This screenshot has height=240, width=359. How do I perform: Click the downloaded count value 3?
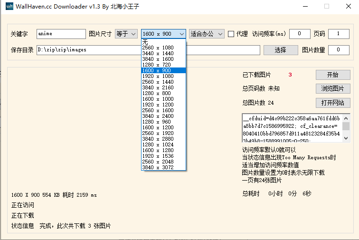(x=290, y=75)
